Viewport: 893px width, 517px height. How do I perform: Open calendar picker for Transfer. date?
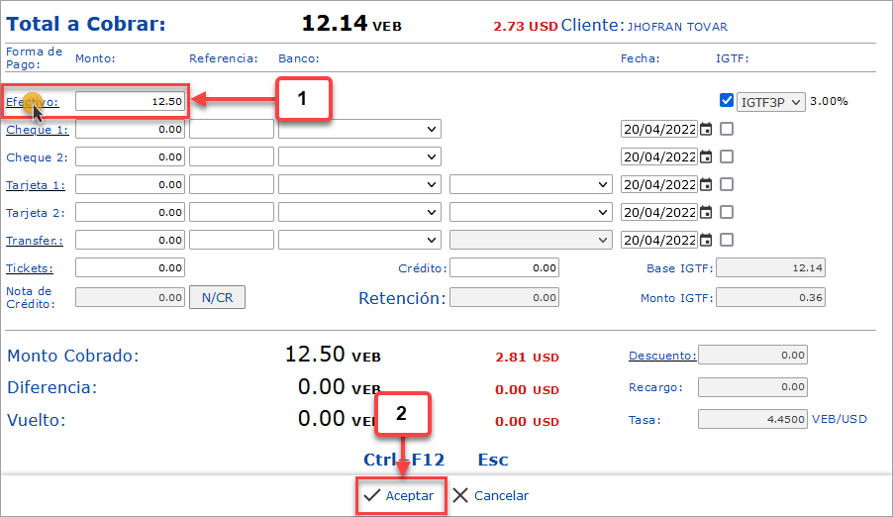[706, 240]
